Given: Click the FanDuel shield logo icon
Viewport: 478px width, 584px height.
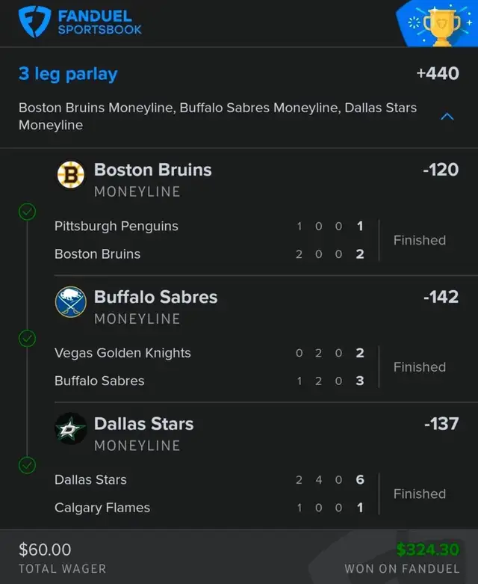Looking at the screenshot, I should click(x=34, y=22).
